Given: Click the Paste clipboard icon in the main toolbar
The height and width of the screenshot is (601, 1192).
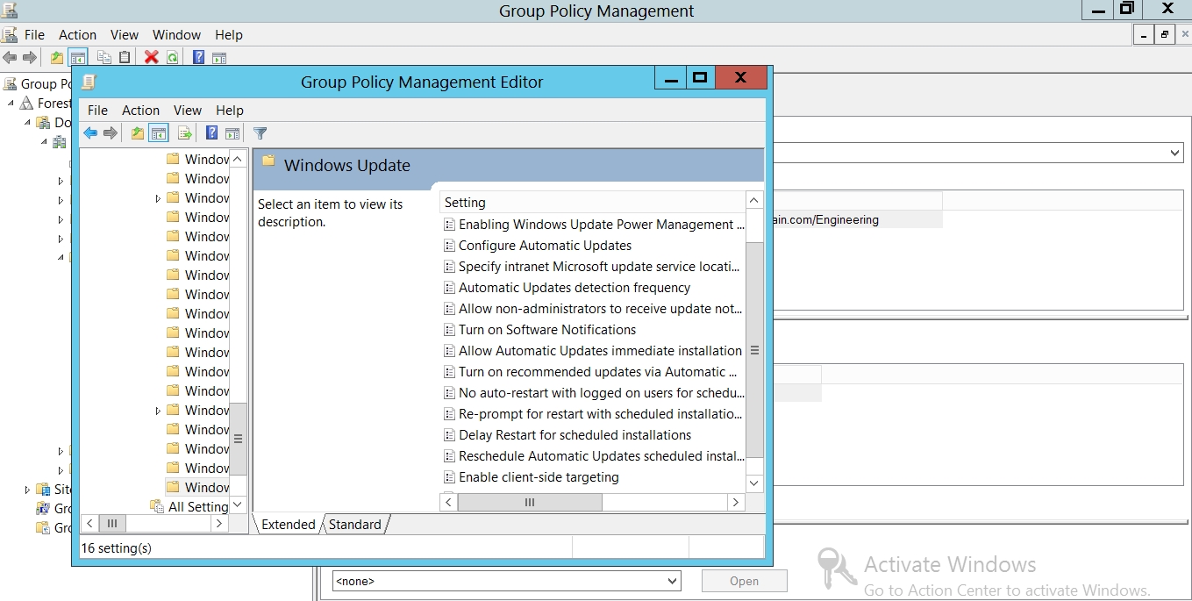Looking at the screenshot, I should [125, 58].
